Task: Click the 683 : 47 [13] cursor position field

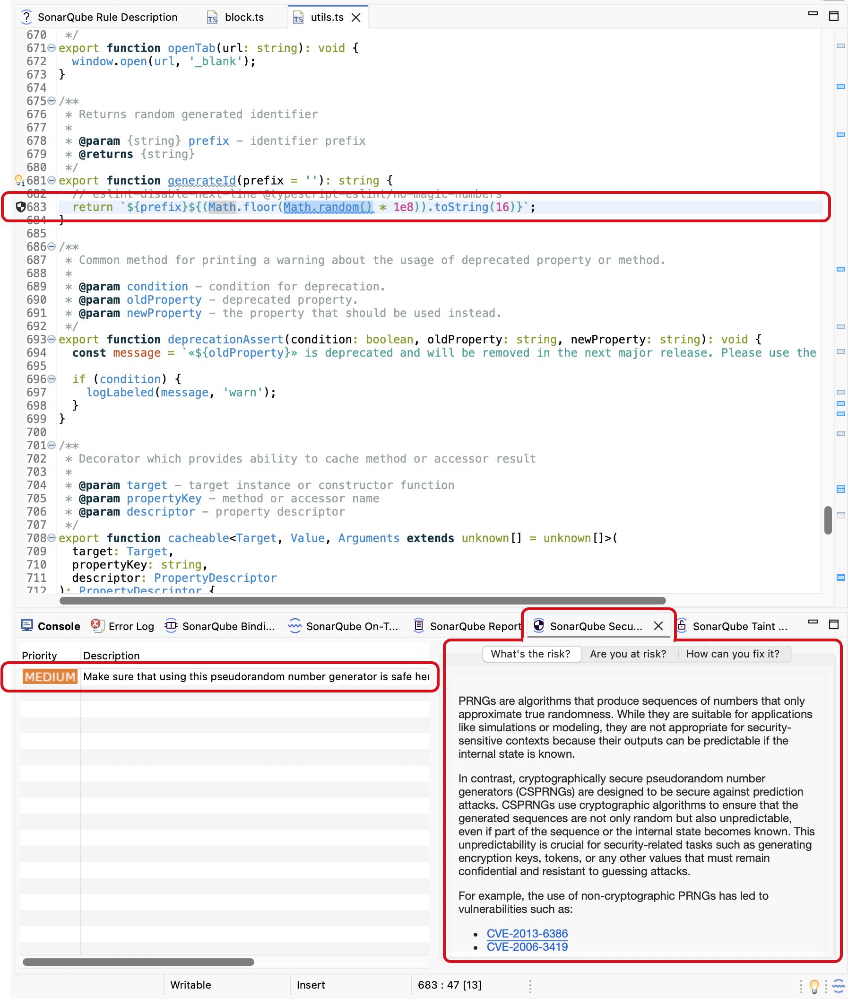Action: tap(450, 984)
